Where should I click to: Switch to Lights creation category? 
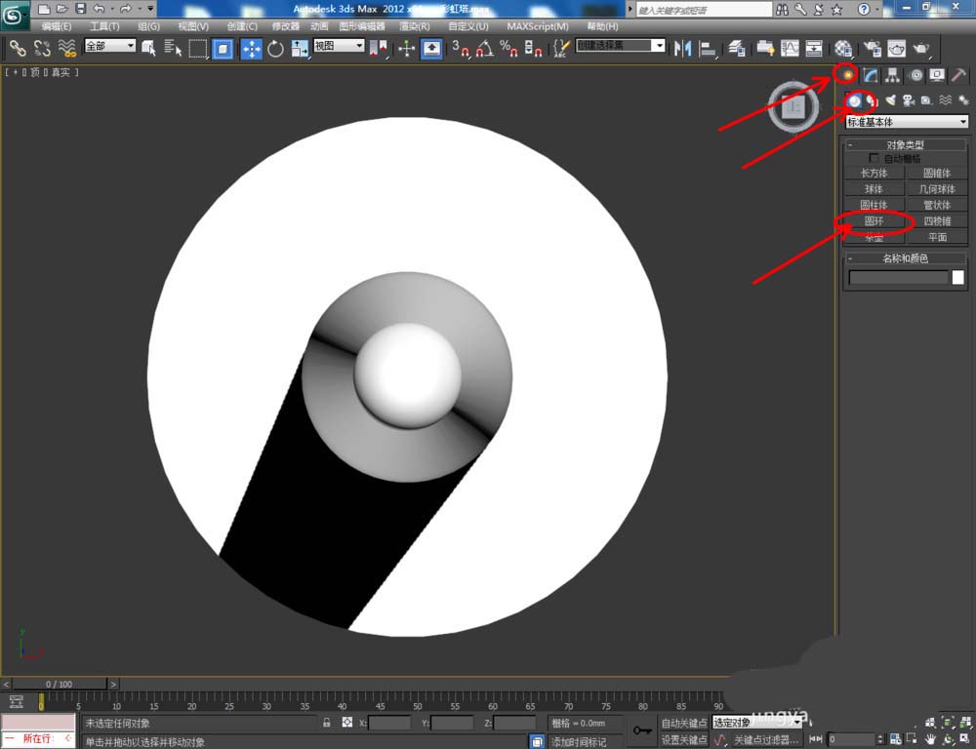coord(890,100)
